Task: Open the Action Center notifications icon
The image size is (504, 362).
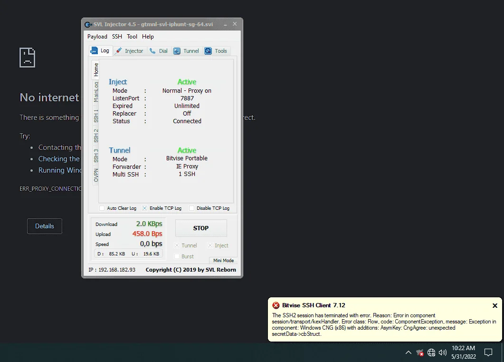Action: 488,352
